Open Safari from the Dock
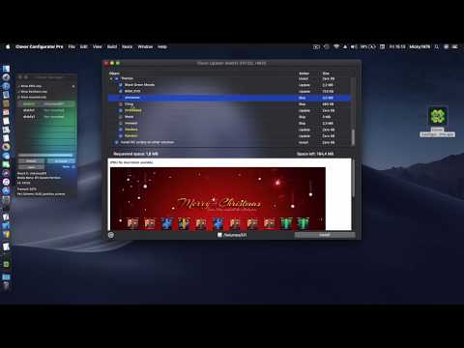 click(x=6, y=86)
